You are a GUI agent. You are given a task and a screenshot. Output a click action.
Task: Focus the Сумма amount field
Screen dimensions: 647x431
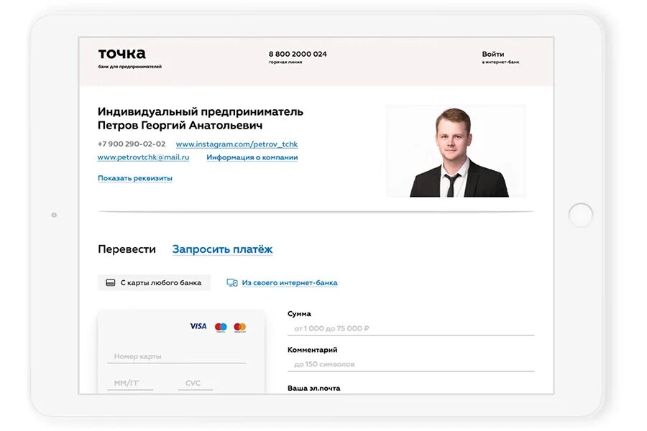point(410,329)
